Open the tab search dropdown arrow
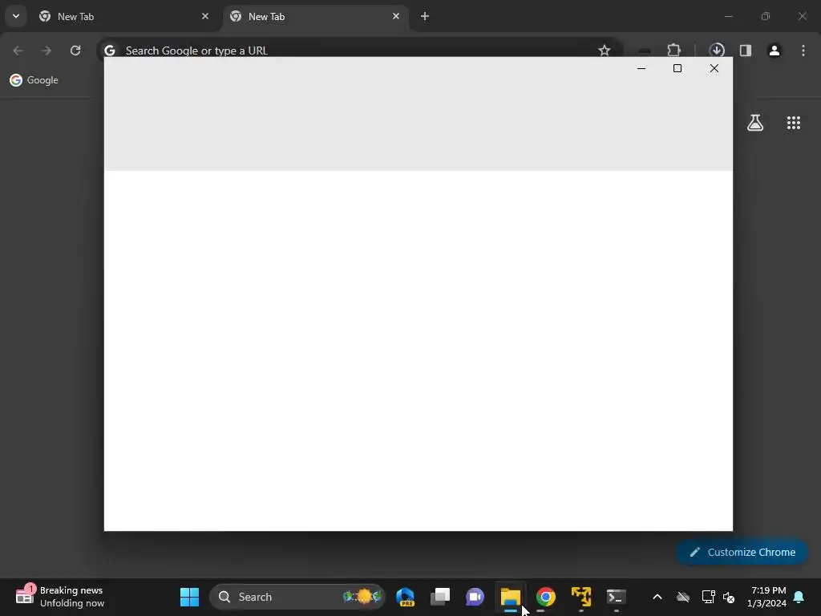Viewport: 821px width, 616px height. pyautogui.click(x=16, y=16)
